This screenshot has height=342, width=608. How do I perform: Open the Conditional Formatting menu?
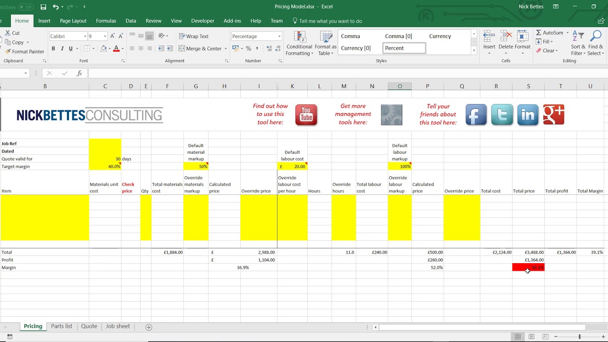pos(299,44)
